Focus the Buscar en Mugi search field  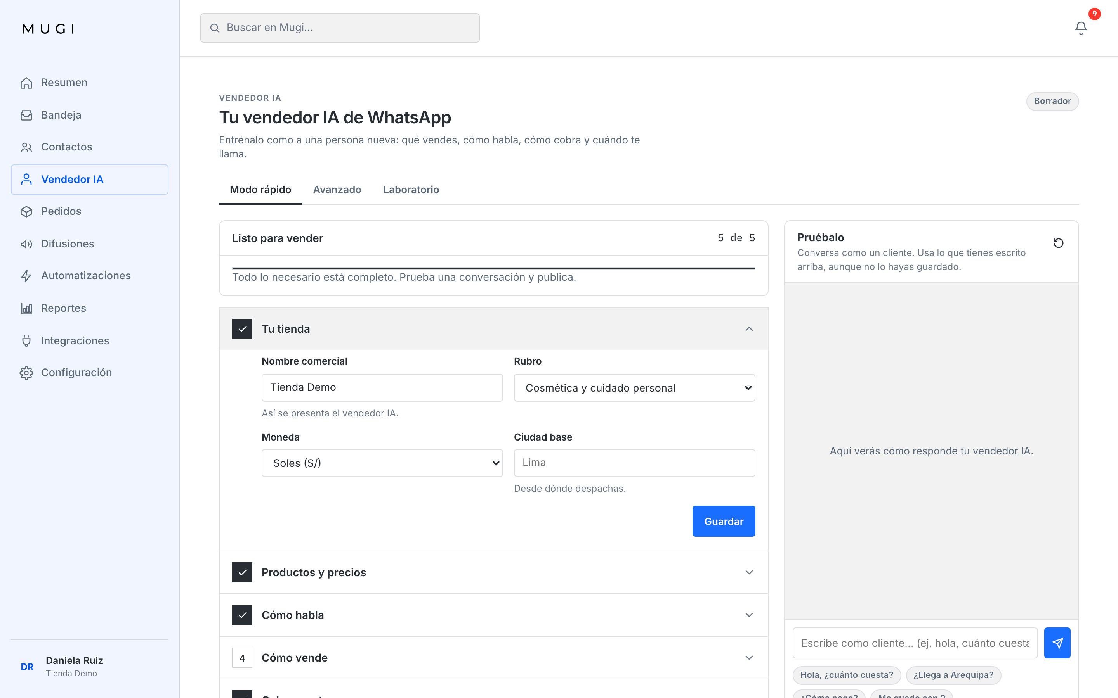340,28
